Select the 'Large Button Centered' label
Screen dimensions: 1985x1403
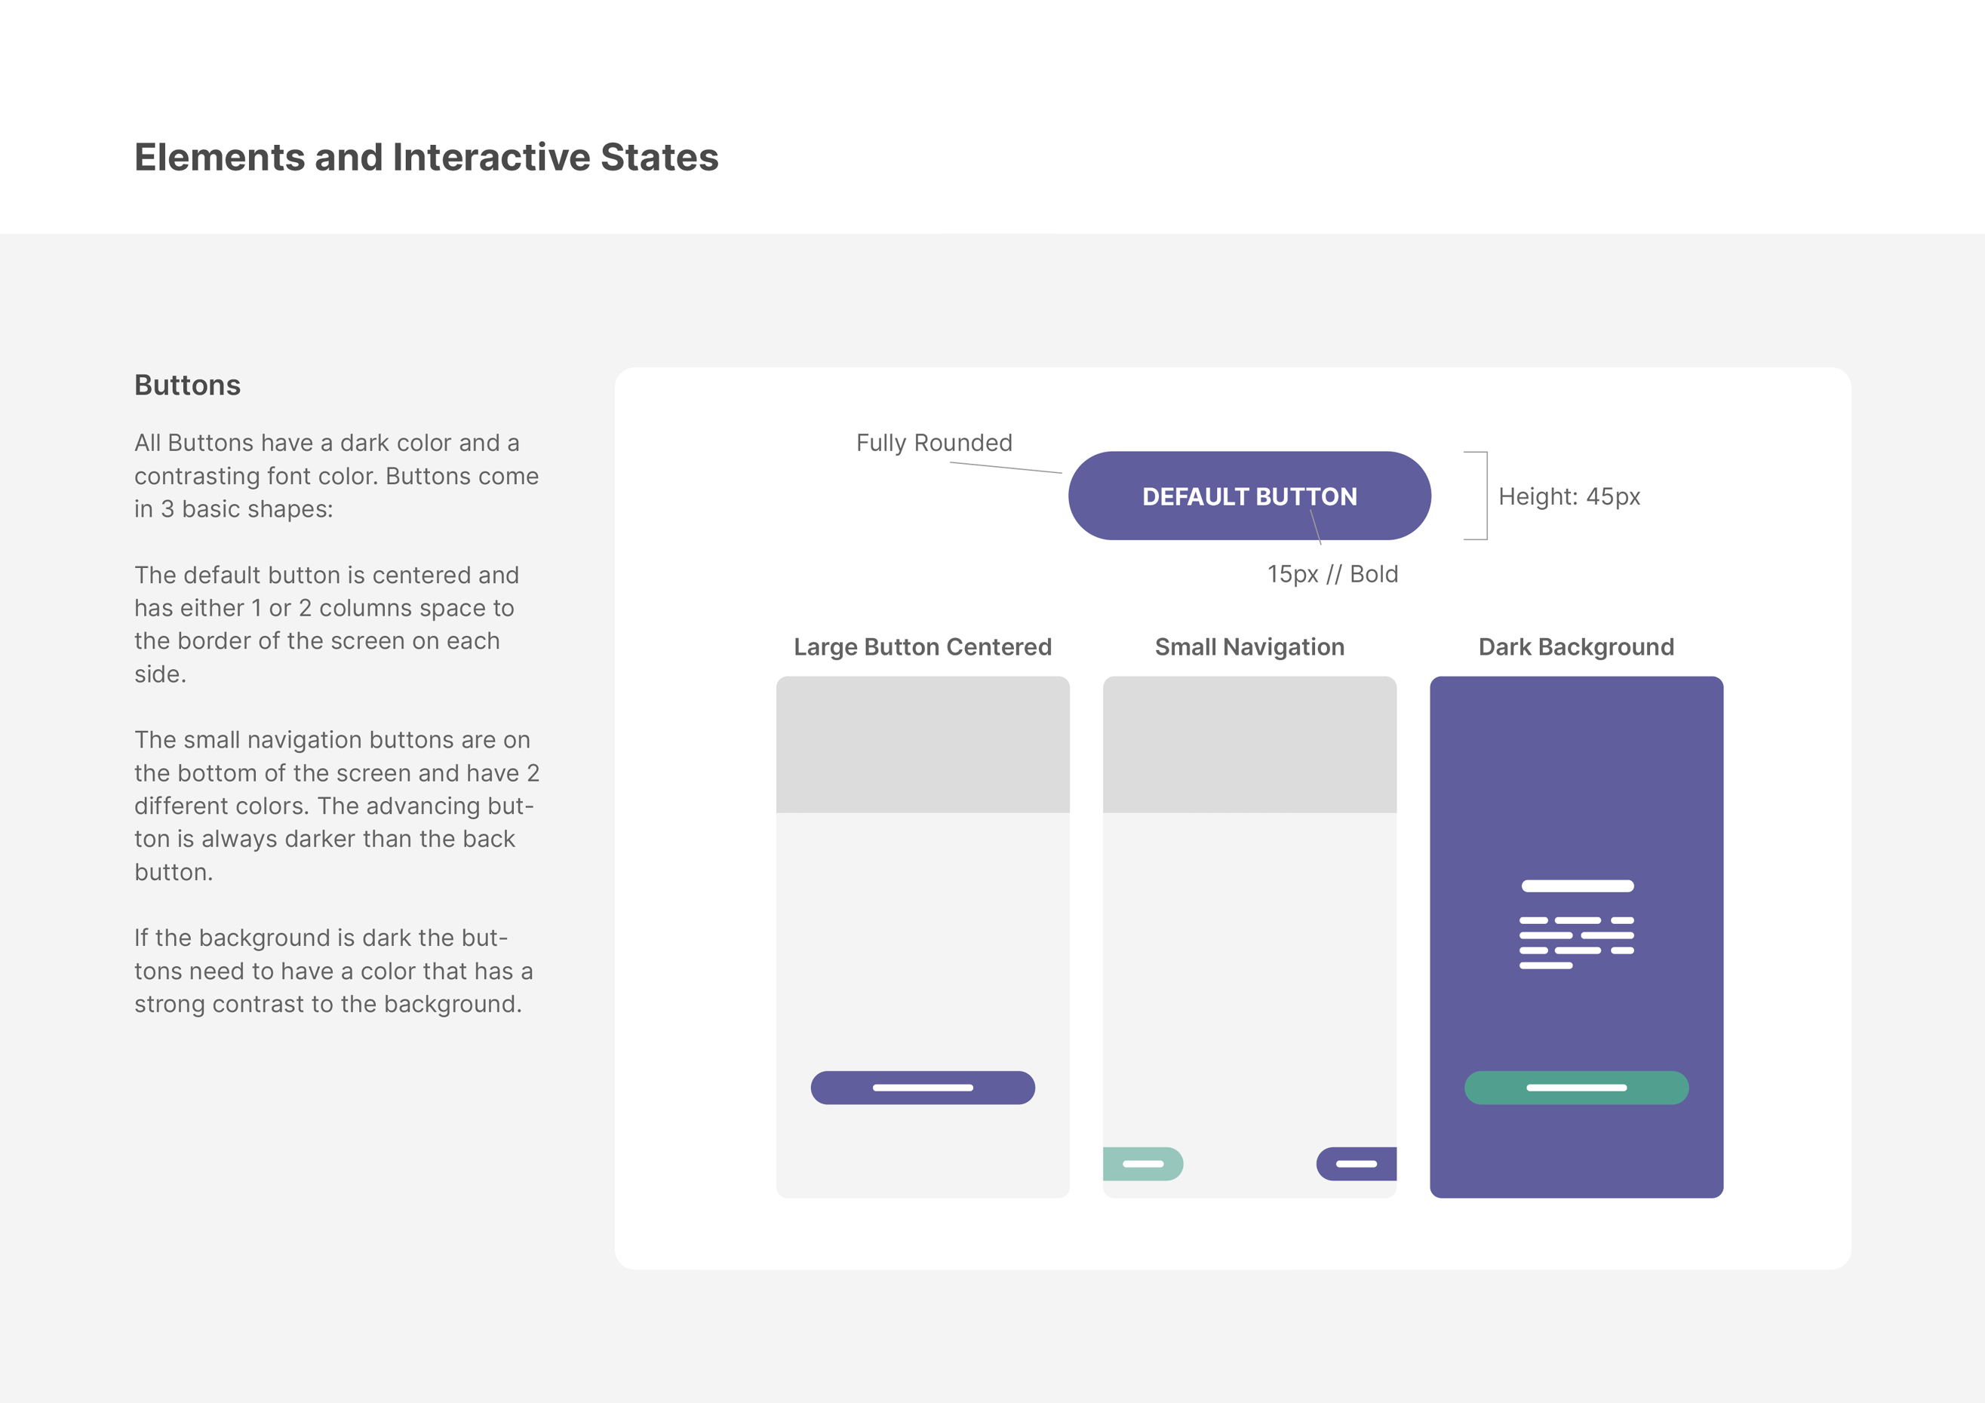(922, 646)
